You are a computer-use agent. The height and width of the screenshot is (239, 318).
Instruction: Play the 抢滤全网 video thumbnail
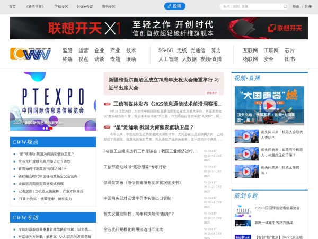click(246, 170)
